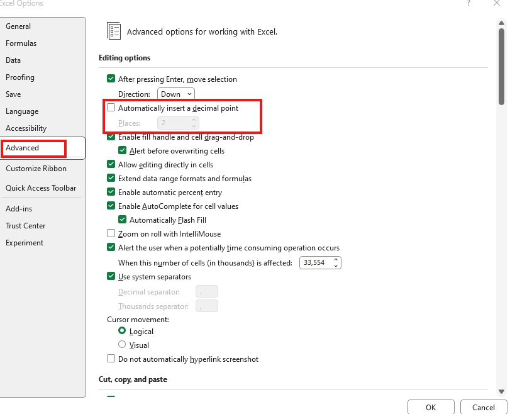Viewport: 510px width, 414px height.
Task: Go to the Add-ins category
Action: click(x=19, y=209)
